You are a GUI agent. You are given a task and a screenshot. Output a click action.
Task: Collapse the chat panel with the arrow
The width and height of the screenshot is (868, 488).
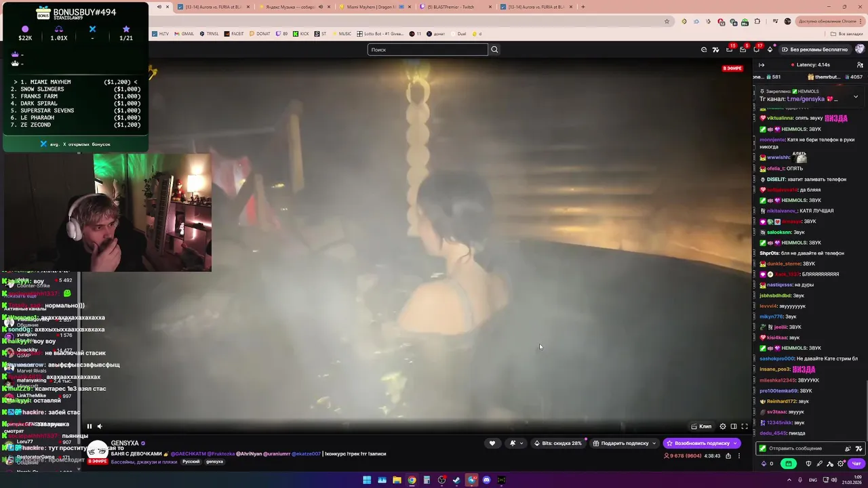coord(762,65)
